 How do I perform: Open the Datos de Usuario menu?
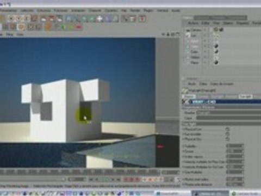(221, 84)
